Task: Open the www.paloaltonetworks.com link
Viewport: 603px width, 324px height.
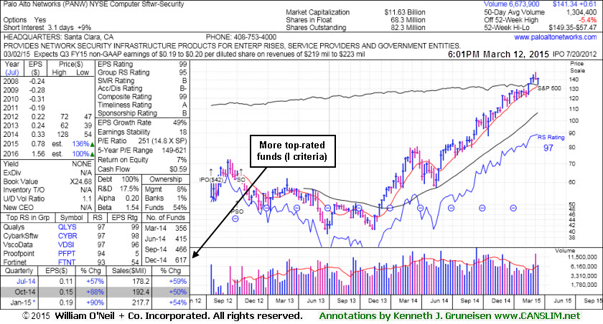Action: point(556,37)
